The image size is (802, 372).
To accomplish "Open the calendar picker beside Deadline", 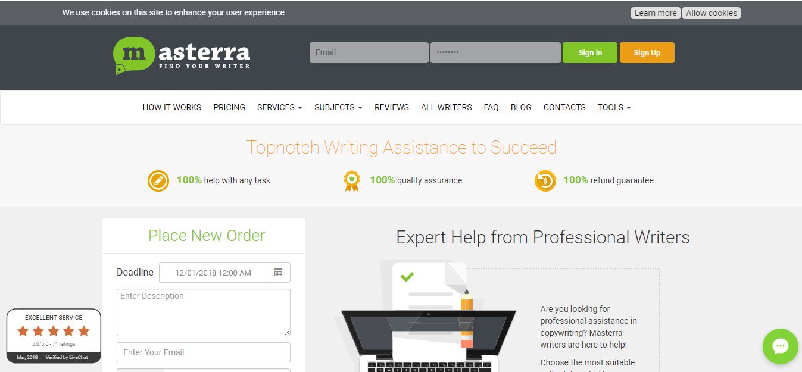I will 278,273.
